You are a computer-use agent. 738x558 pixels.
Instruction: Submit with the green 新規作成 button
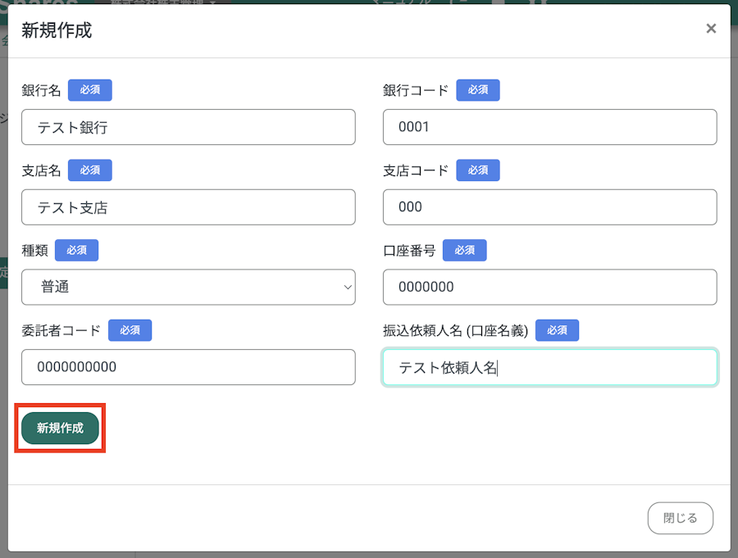(60, 429)
